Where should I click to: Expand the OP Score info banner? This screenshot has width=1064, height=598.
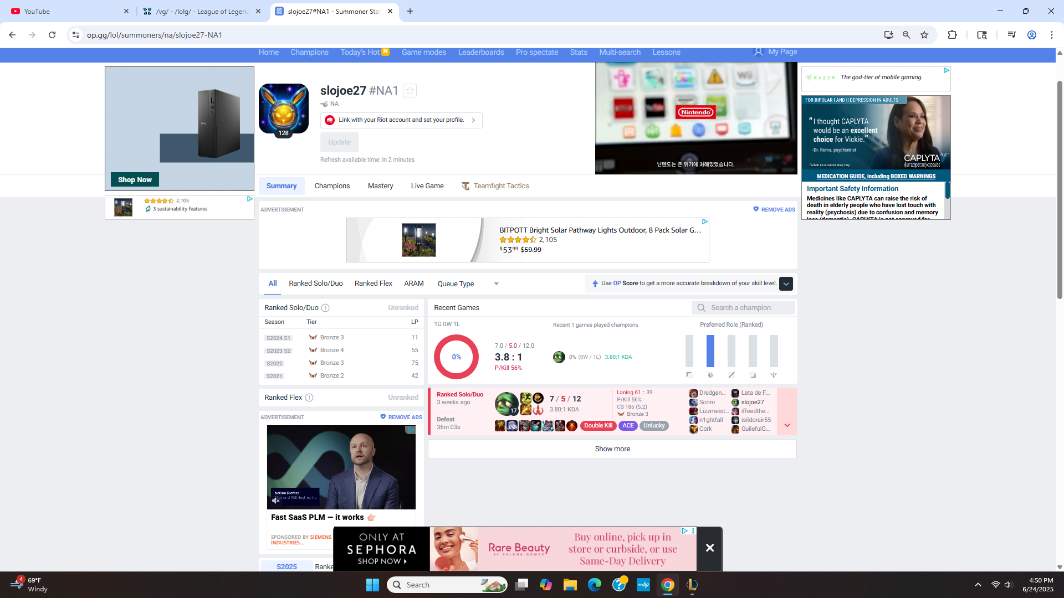tap(786, 283)
